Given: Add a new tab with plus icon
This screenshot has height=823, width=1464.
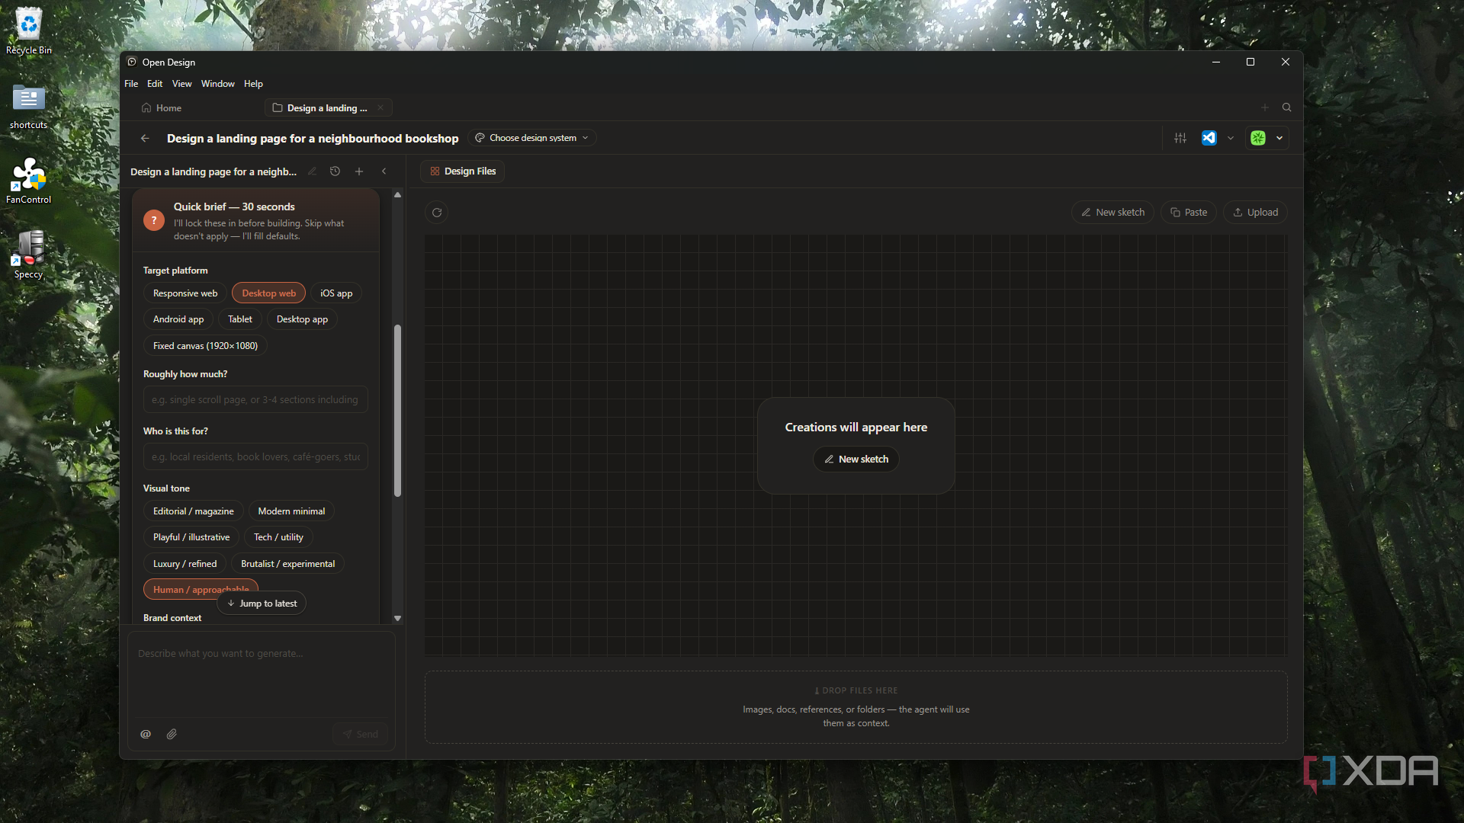Looking at the screenshot, I should pos(1265,107).
